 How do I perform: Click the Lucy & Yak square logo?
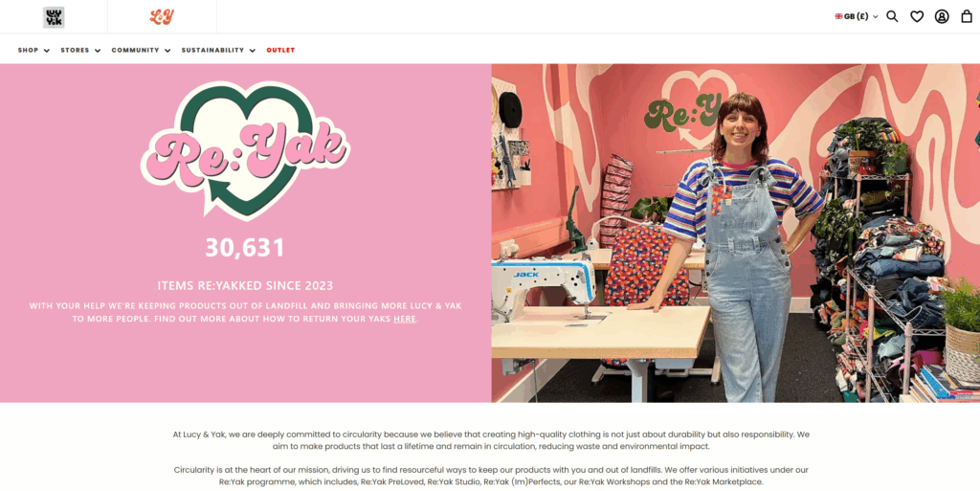tap(54, 17)
